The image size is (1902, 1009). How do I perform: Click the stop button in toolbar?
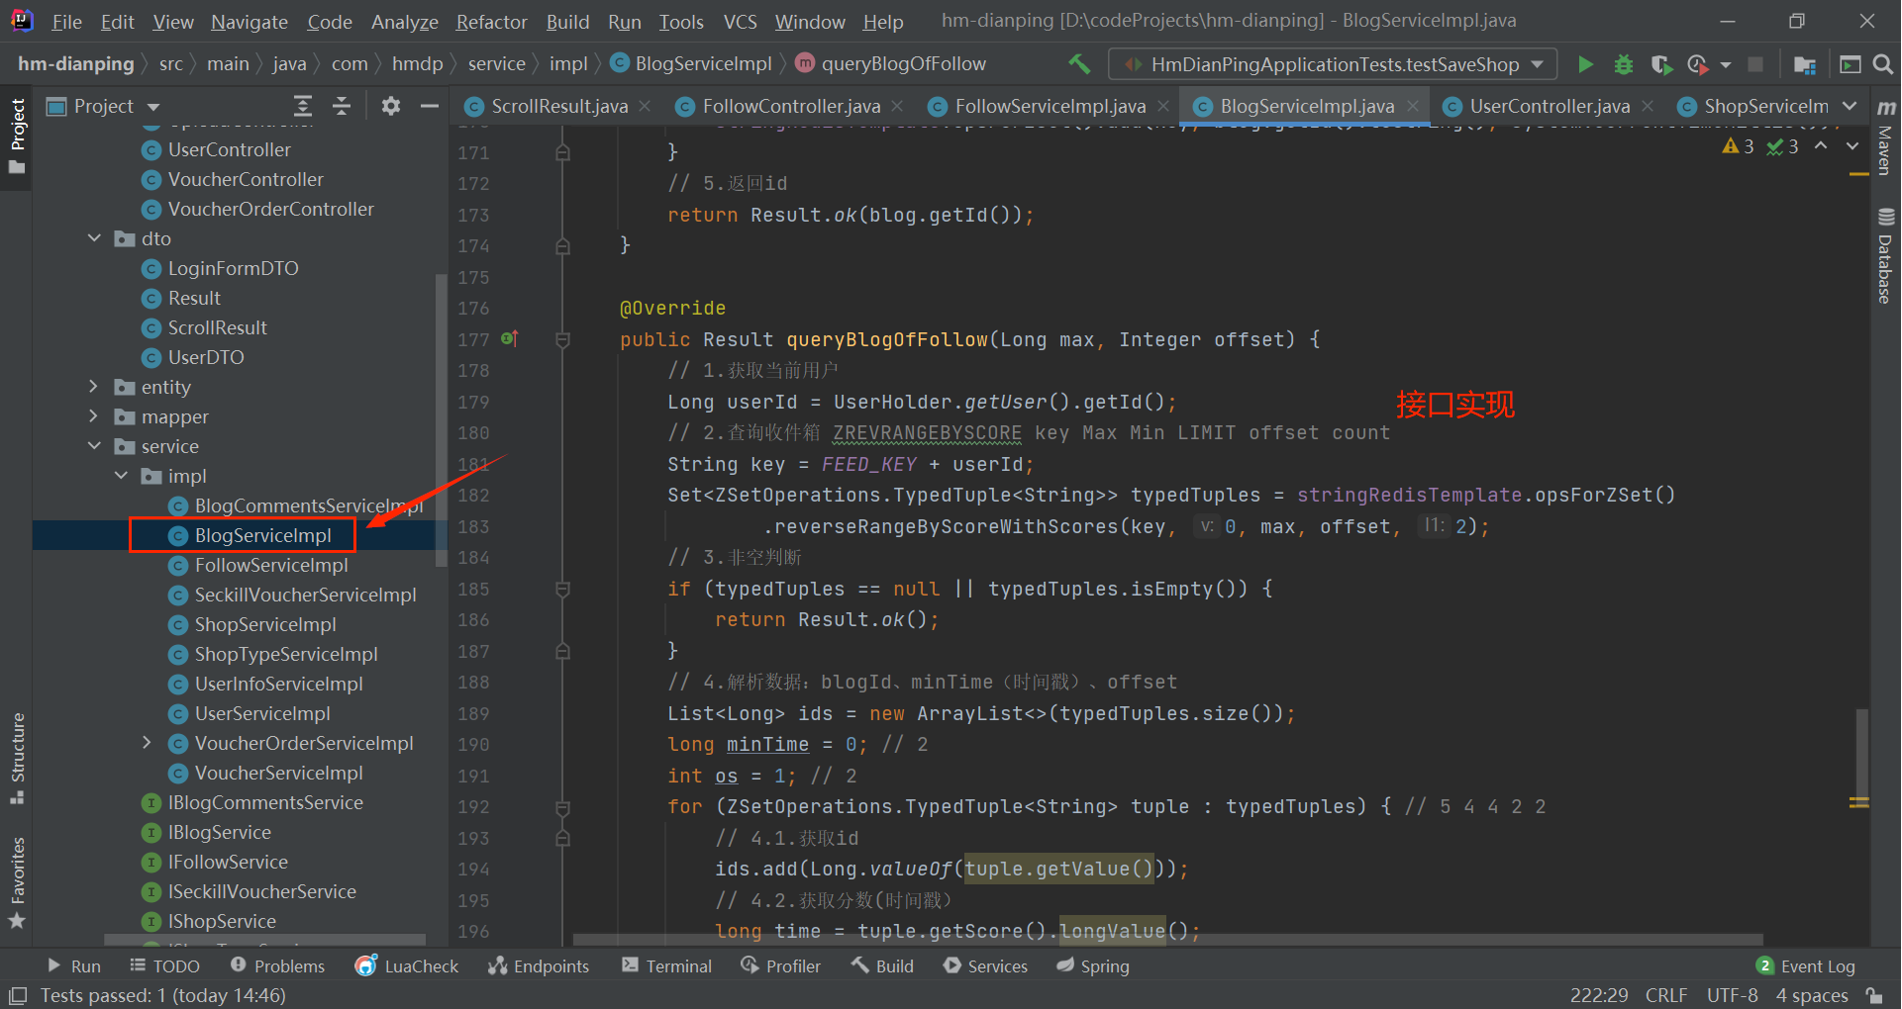1754,64
